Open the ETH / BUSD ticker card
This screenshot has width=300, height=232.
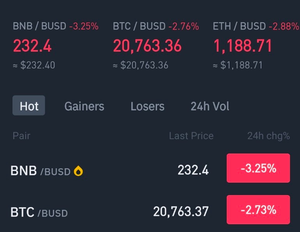256,45
